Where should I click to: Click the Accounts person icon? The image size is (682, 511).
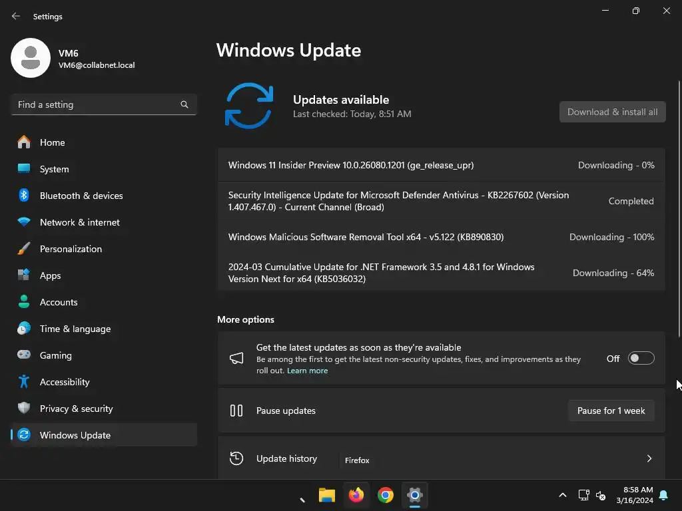point(24,301)
